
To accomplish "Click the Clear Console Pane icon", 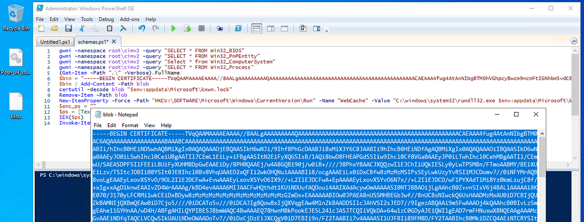I will 123,28.
